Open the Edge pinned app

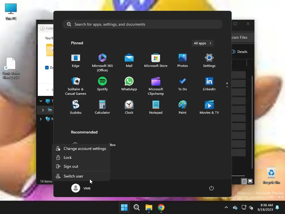coord(76,61)
